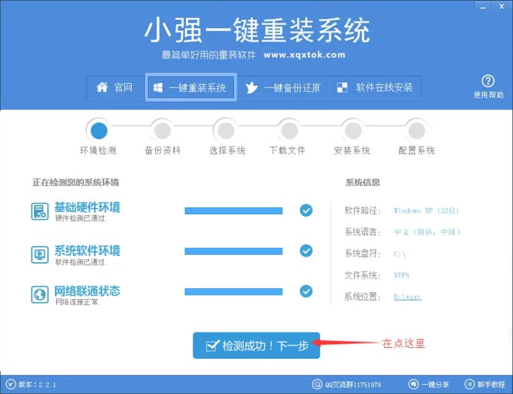Select the 官网 home icon

click(x=102, y=87)
